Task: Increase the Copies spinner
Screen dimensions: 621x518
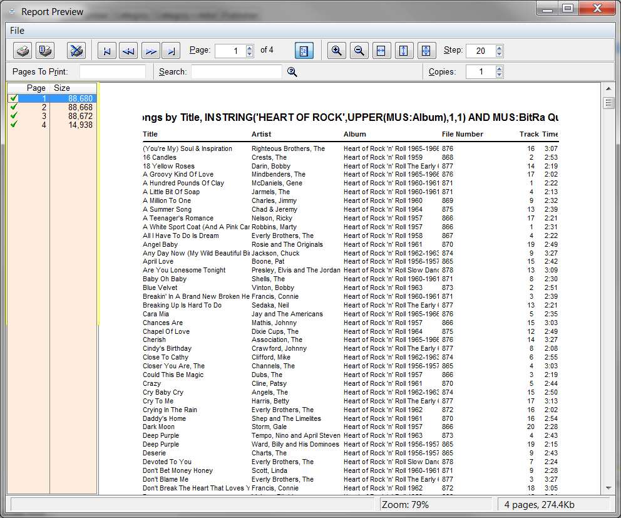Action: click(x=500, y=68)
